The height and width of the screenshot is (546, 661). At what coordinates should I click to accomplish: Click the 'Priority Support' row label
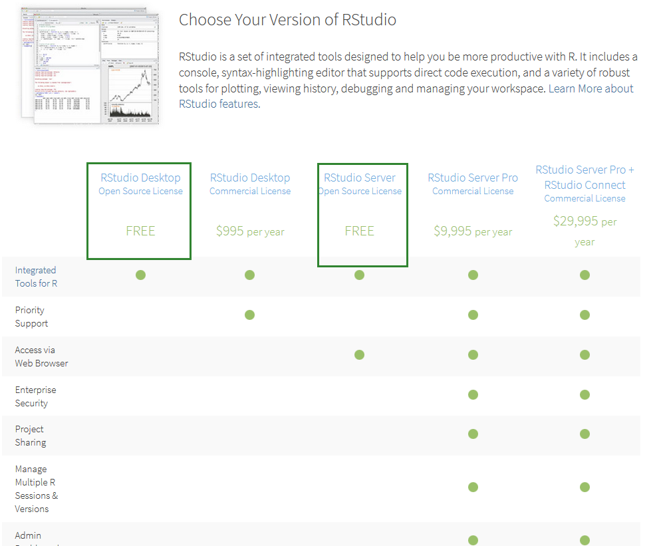coord(31,317)
